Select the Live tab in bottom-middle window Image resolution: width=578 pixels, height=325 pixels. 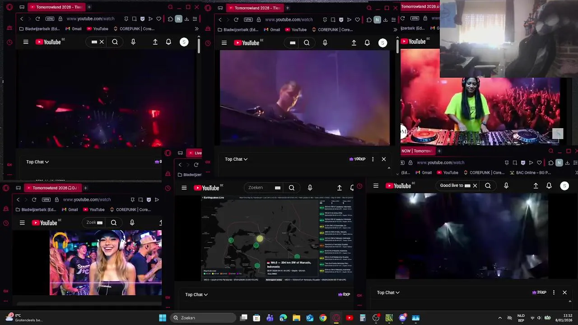click(x=195, y=153)
